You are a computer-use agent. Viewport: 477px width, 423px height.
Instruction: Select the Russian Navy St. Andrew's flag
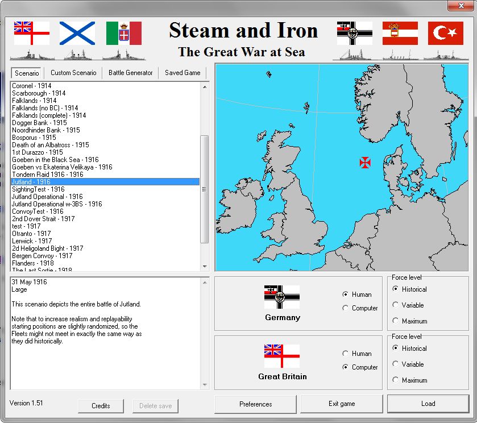pos(78,33)
